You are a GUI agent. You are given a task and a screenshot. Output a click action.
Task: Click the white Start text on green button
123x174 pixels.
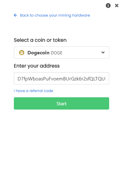coord(61,104)
